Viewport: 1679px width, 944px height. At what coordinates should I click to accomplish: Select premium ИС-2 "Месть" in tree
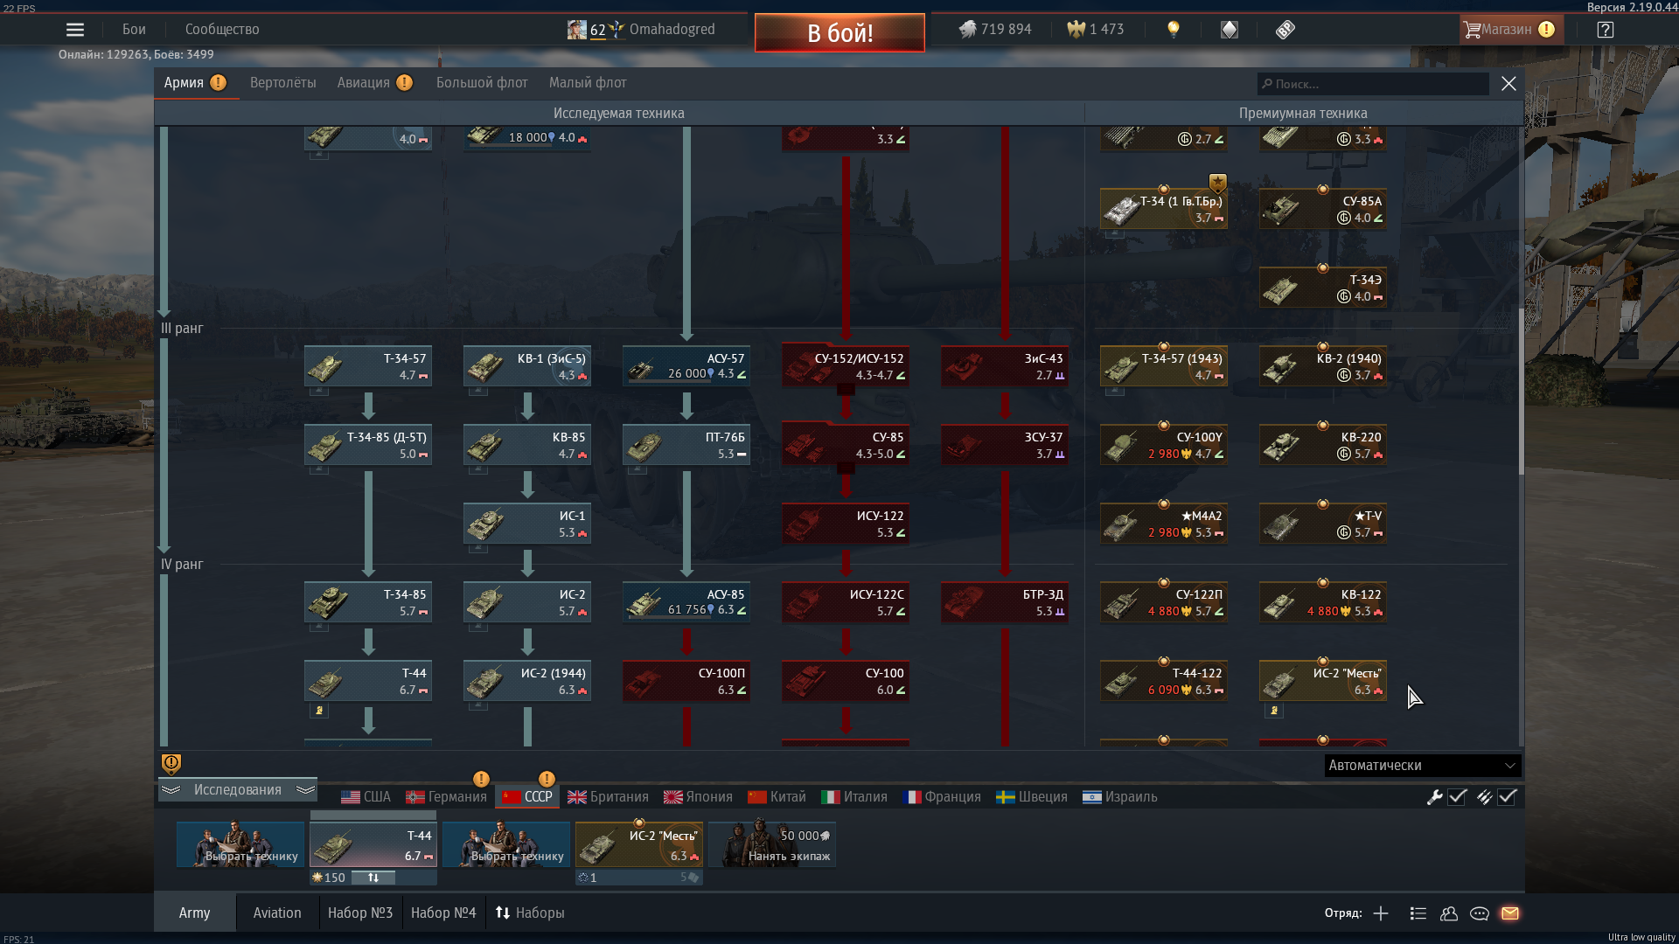(1323, 681)
